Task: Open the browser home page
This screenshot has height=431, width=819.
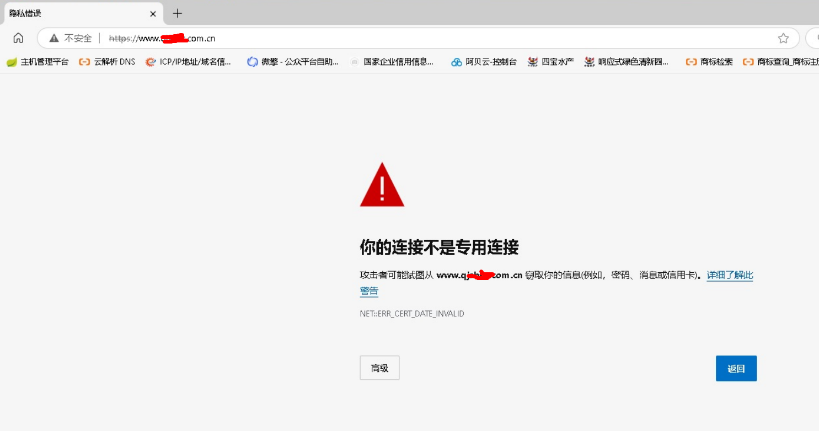Action: coord(18,37)
